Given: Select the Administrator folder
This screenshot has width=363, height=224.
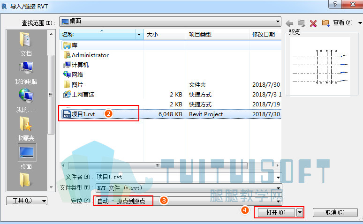Looking at the screenshot, I should click(86, 55).
